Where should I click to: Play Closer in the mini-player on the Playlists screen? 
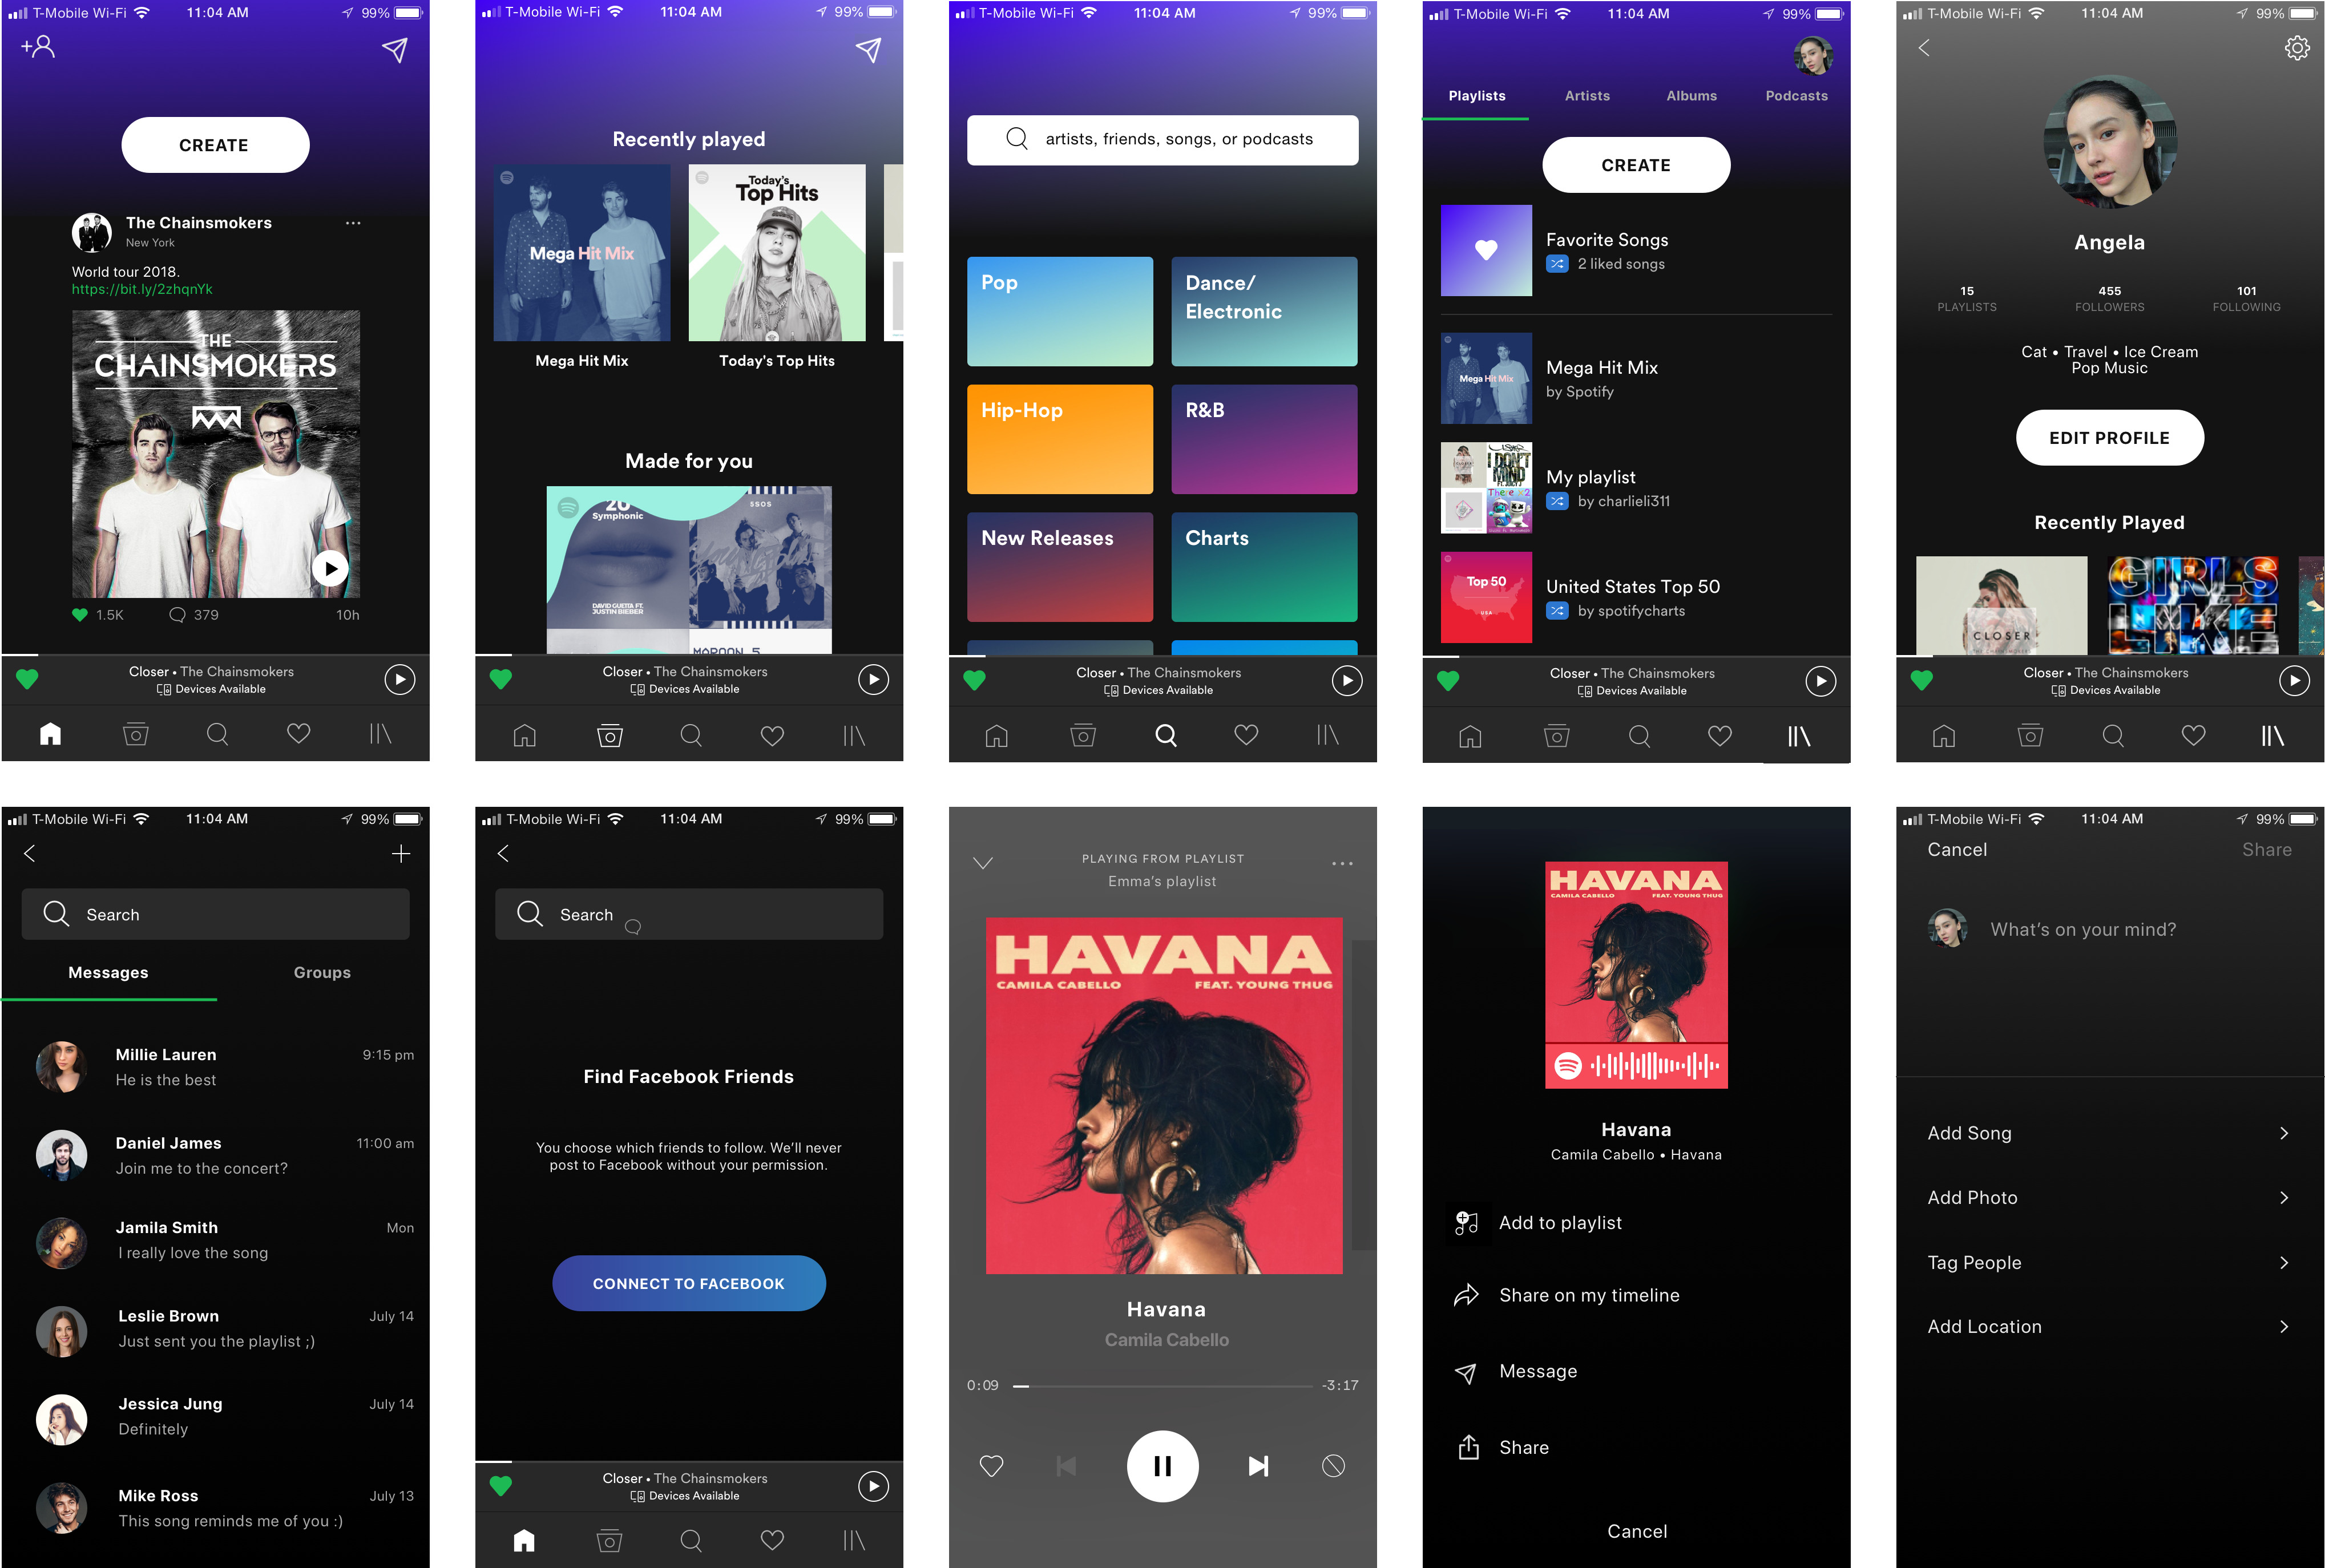tap(1820, 681)
